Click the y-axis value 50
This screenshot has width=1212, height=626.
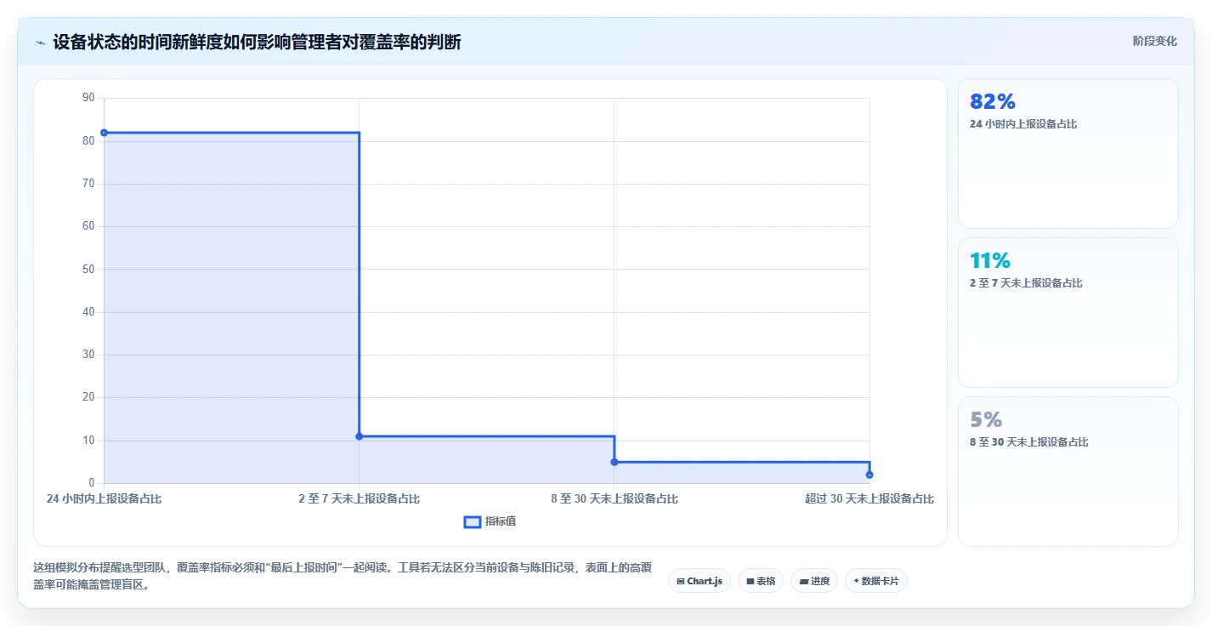(88, 270)
